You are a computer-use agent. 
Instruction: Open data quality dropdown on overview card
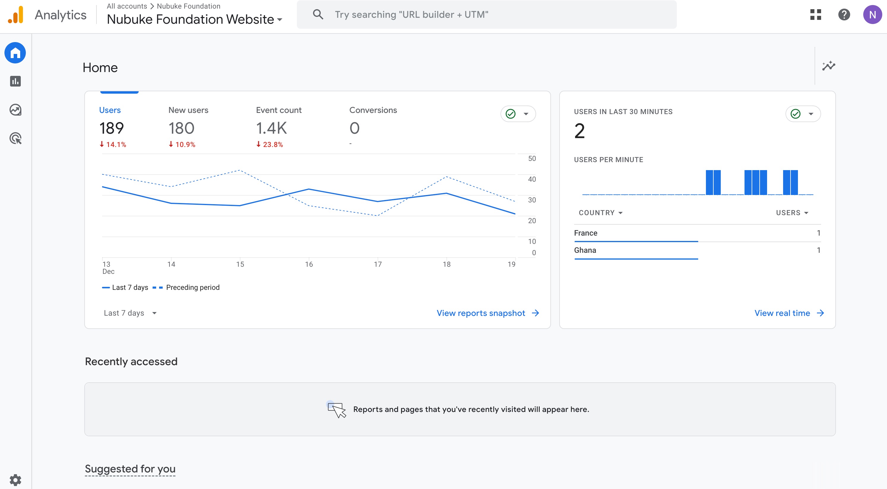518,114
